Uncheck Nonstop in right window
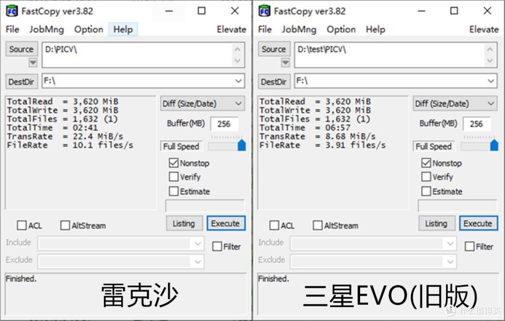This screenshot has width=505, height=321. tap(426, 163)
